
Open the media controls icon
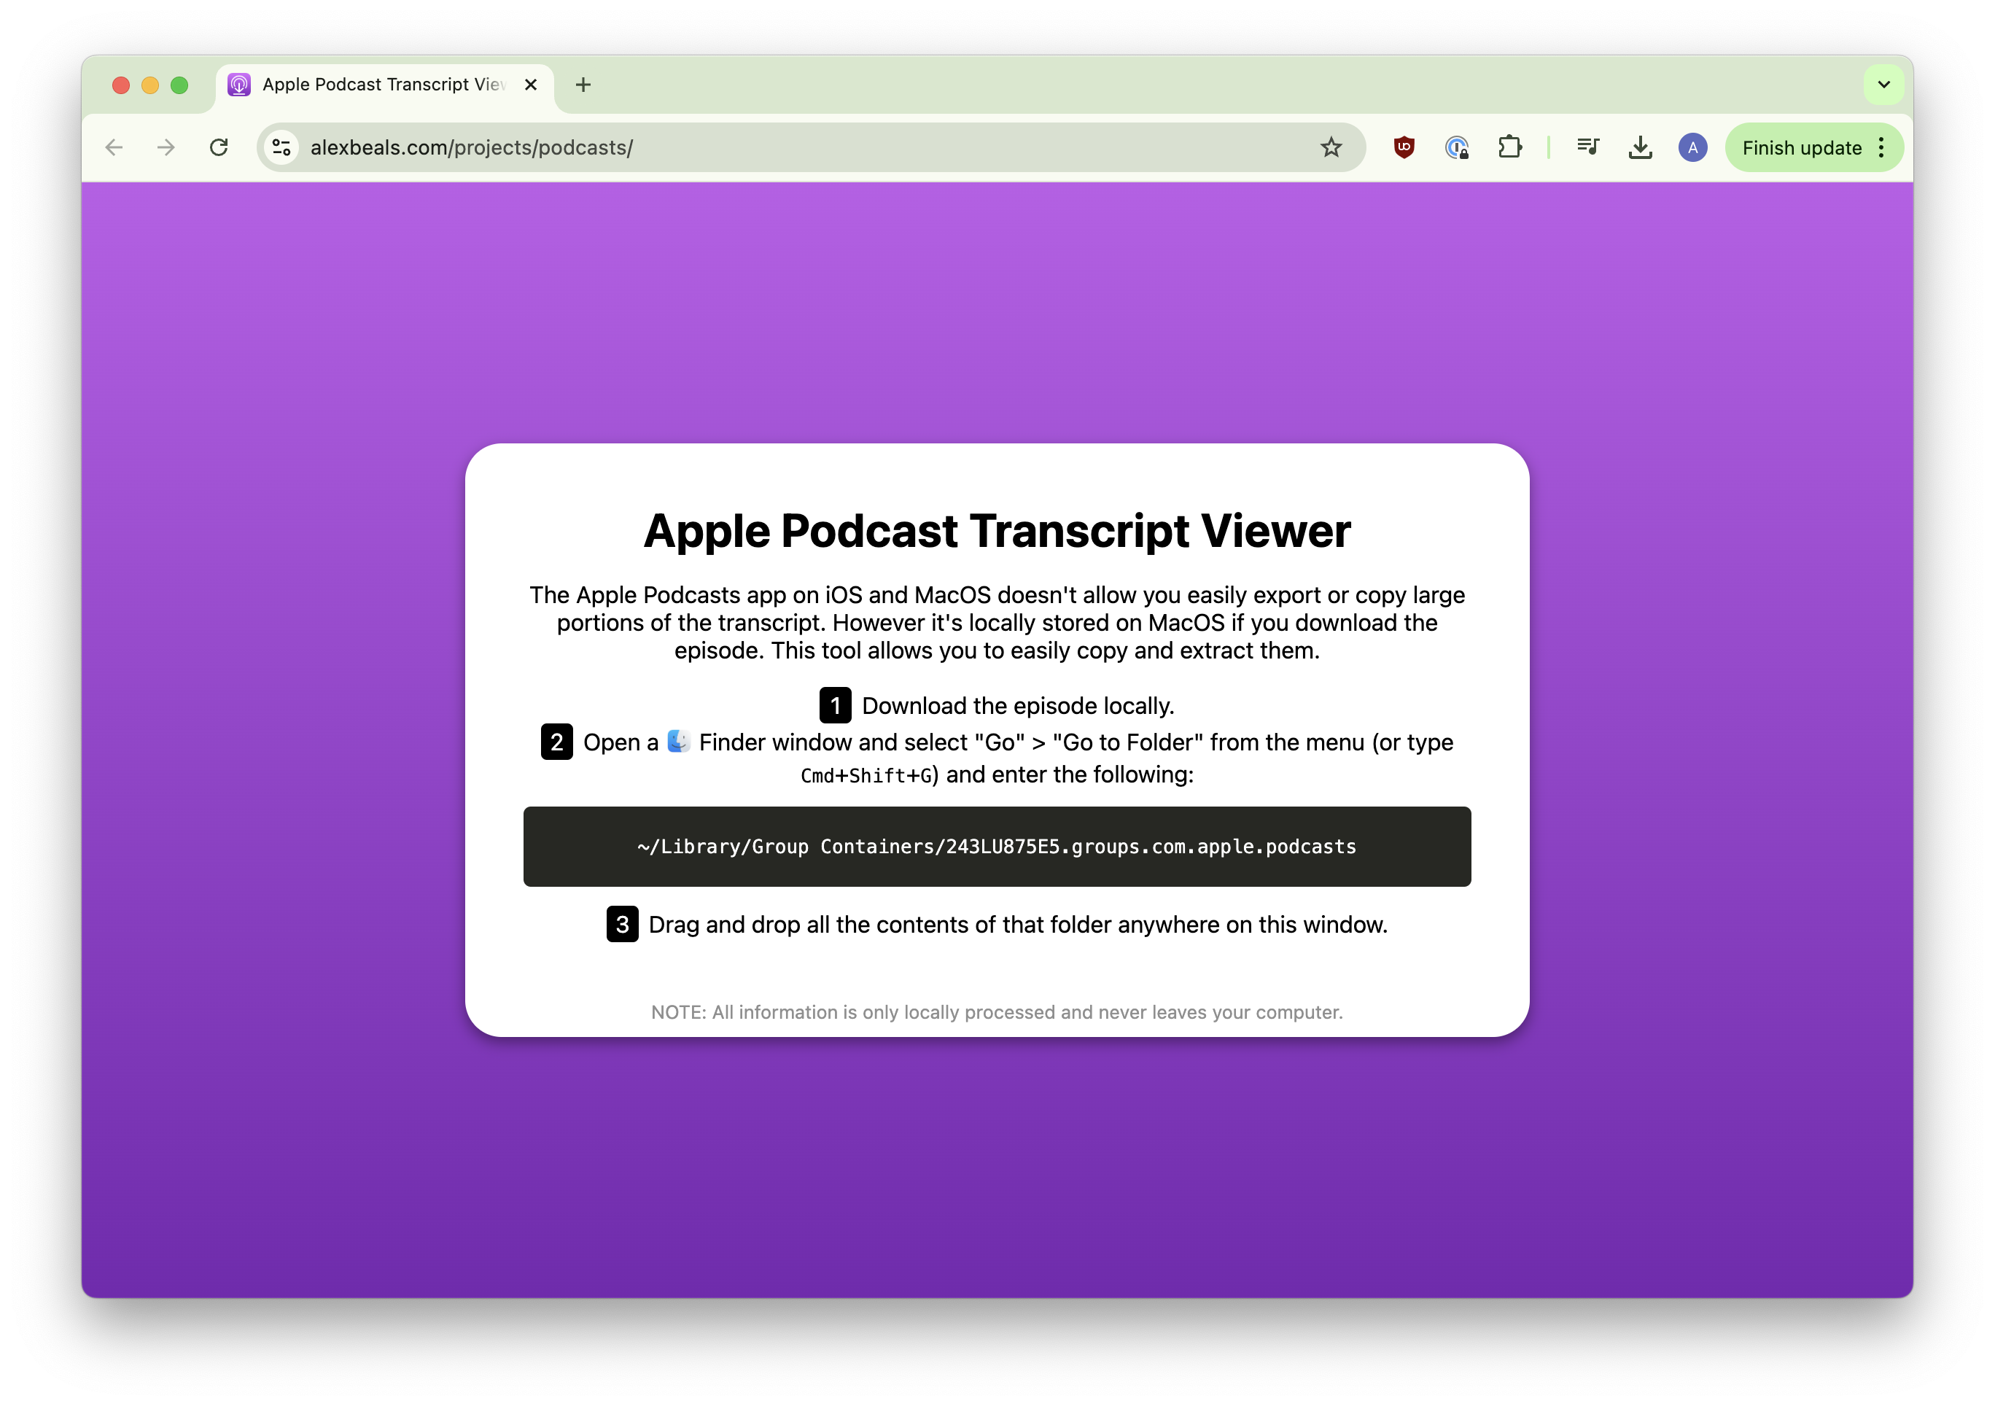click(1588, 148)
